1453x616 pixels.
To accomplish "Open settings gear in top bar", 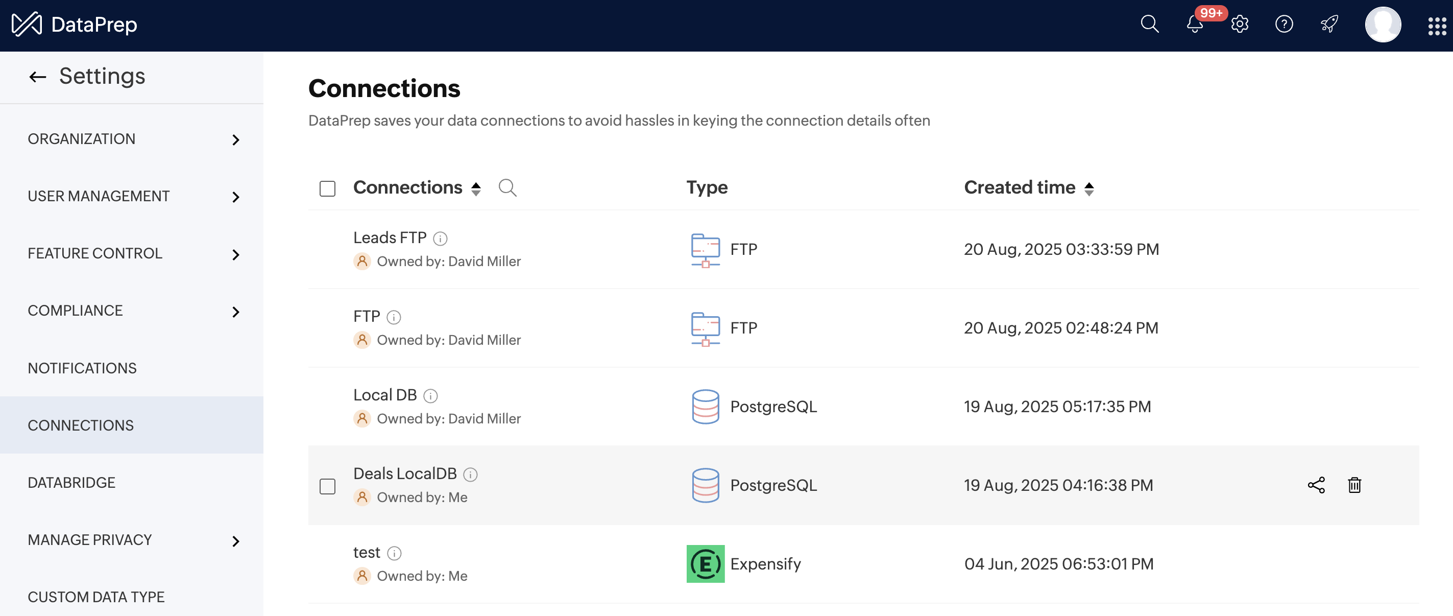I will [x=1239, y=24].
